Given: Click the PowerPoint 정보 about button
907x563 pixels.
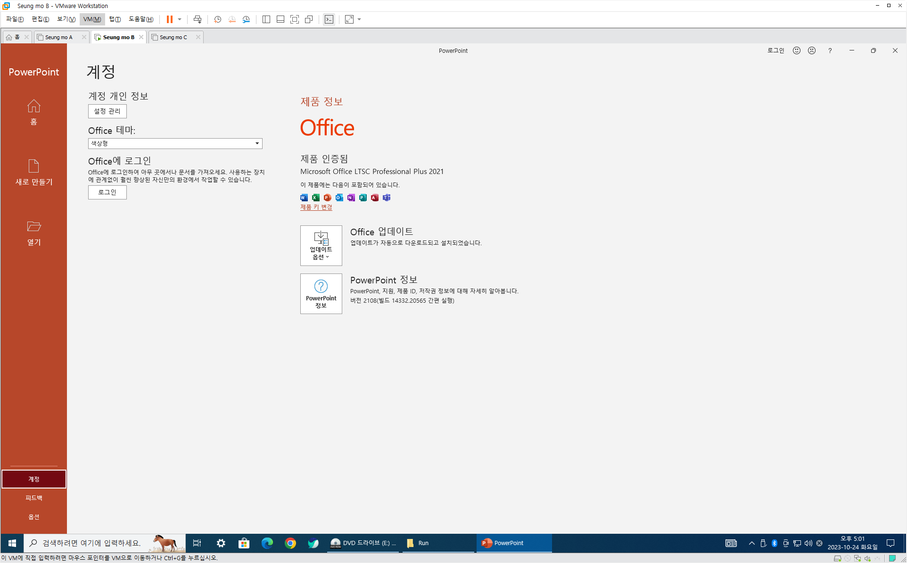Looking at the screenshot, I should 321,293.
